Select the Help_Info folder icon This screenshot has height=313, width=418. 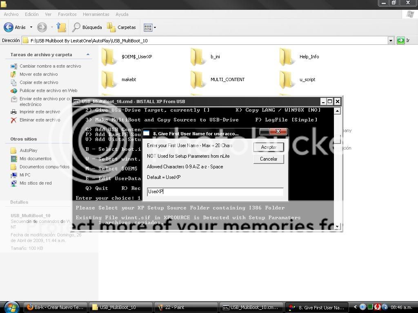pyautogui.click(x=287, y=57)
